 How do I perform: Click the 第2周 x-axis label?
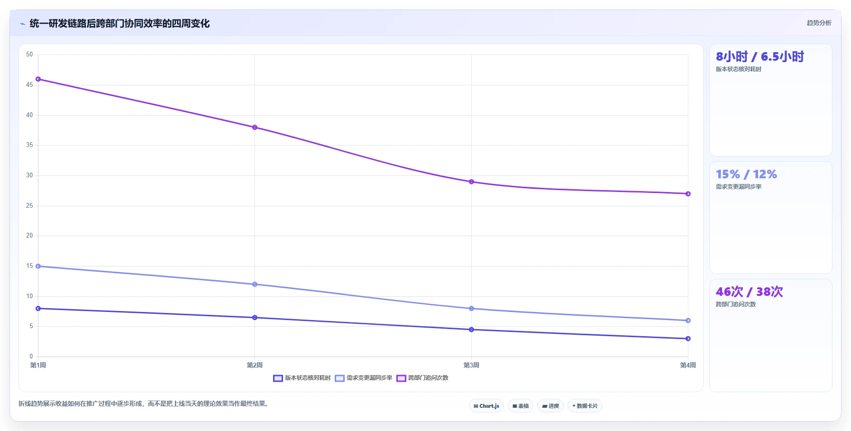[x=255, y=365]
